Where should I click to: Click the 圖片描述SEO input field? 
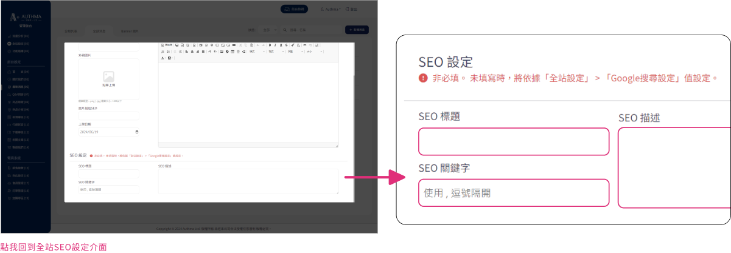click(108, 116)
